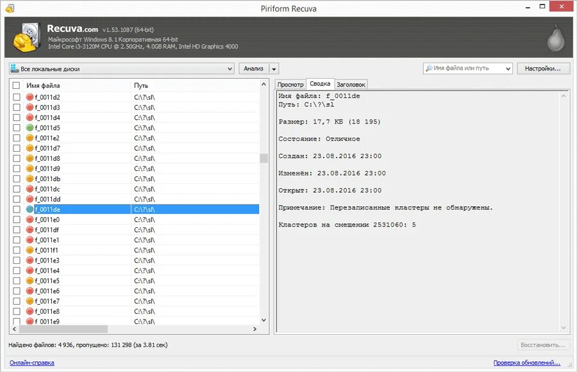This screenshot has width=577, height=372.
Task: Click the red status dot of f_0011d2
Action: pos(29,97)
